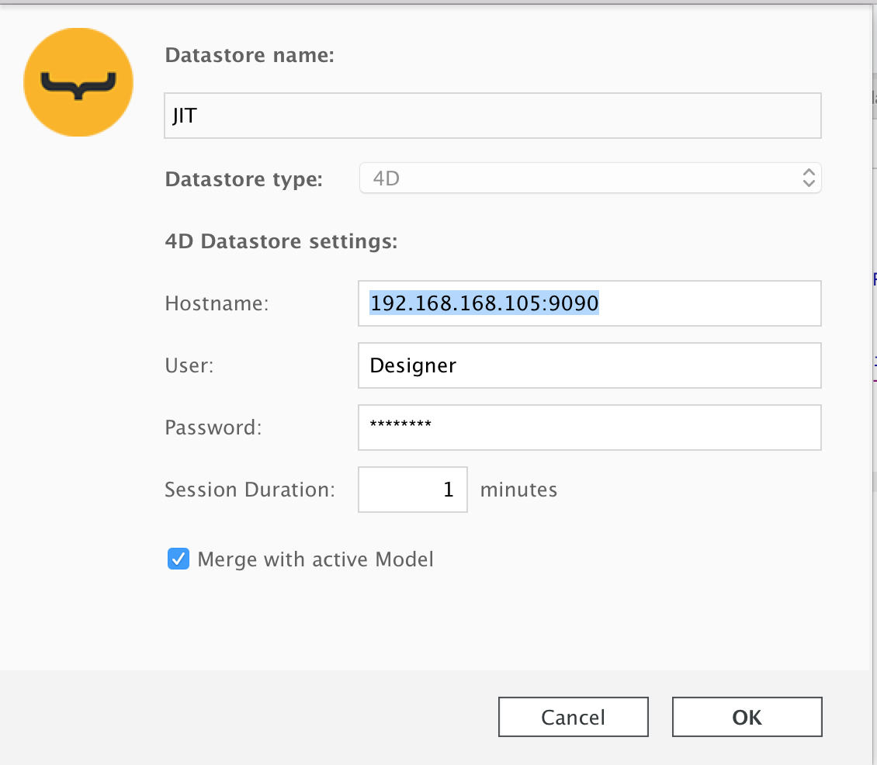The height and width of the screenshot is (765, 877).
Task: Click the 'Merge with active Model' label text
Action: 315,559
